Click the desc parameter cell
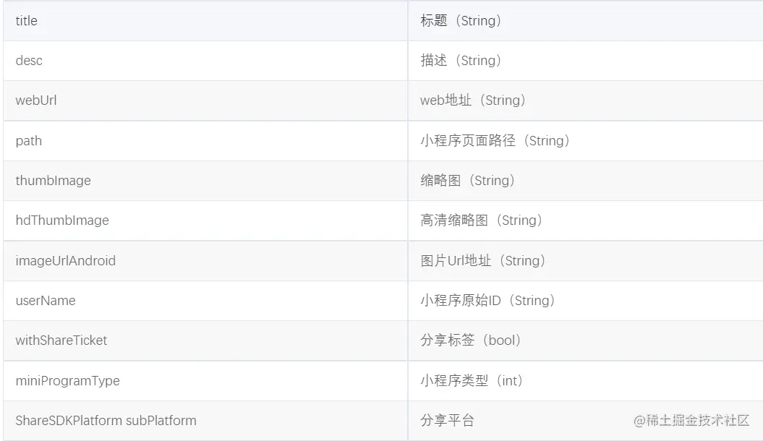This screenshot has width=763, height=441. [29, 61]
